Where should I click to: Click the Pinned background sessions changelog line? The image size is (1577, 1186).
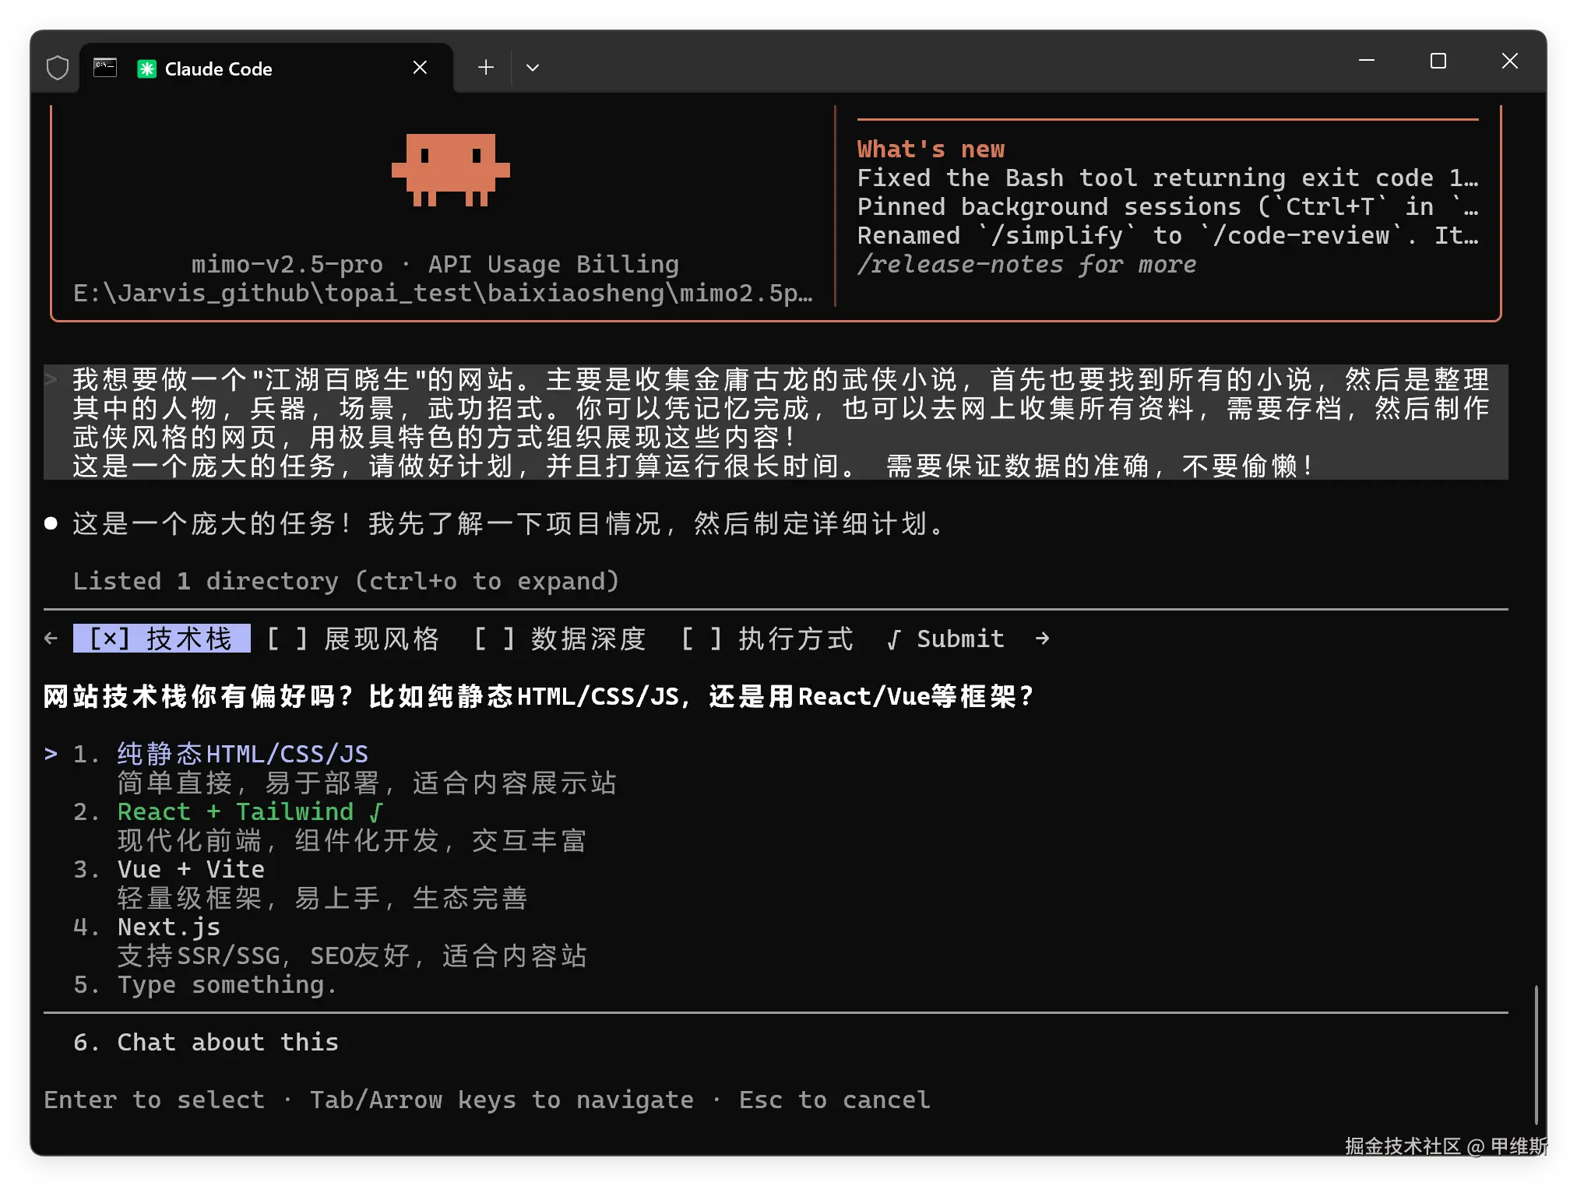(x=1167, y=206)
